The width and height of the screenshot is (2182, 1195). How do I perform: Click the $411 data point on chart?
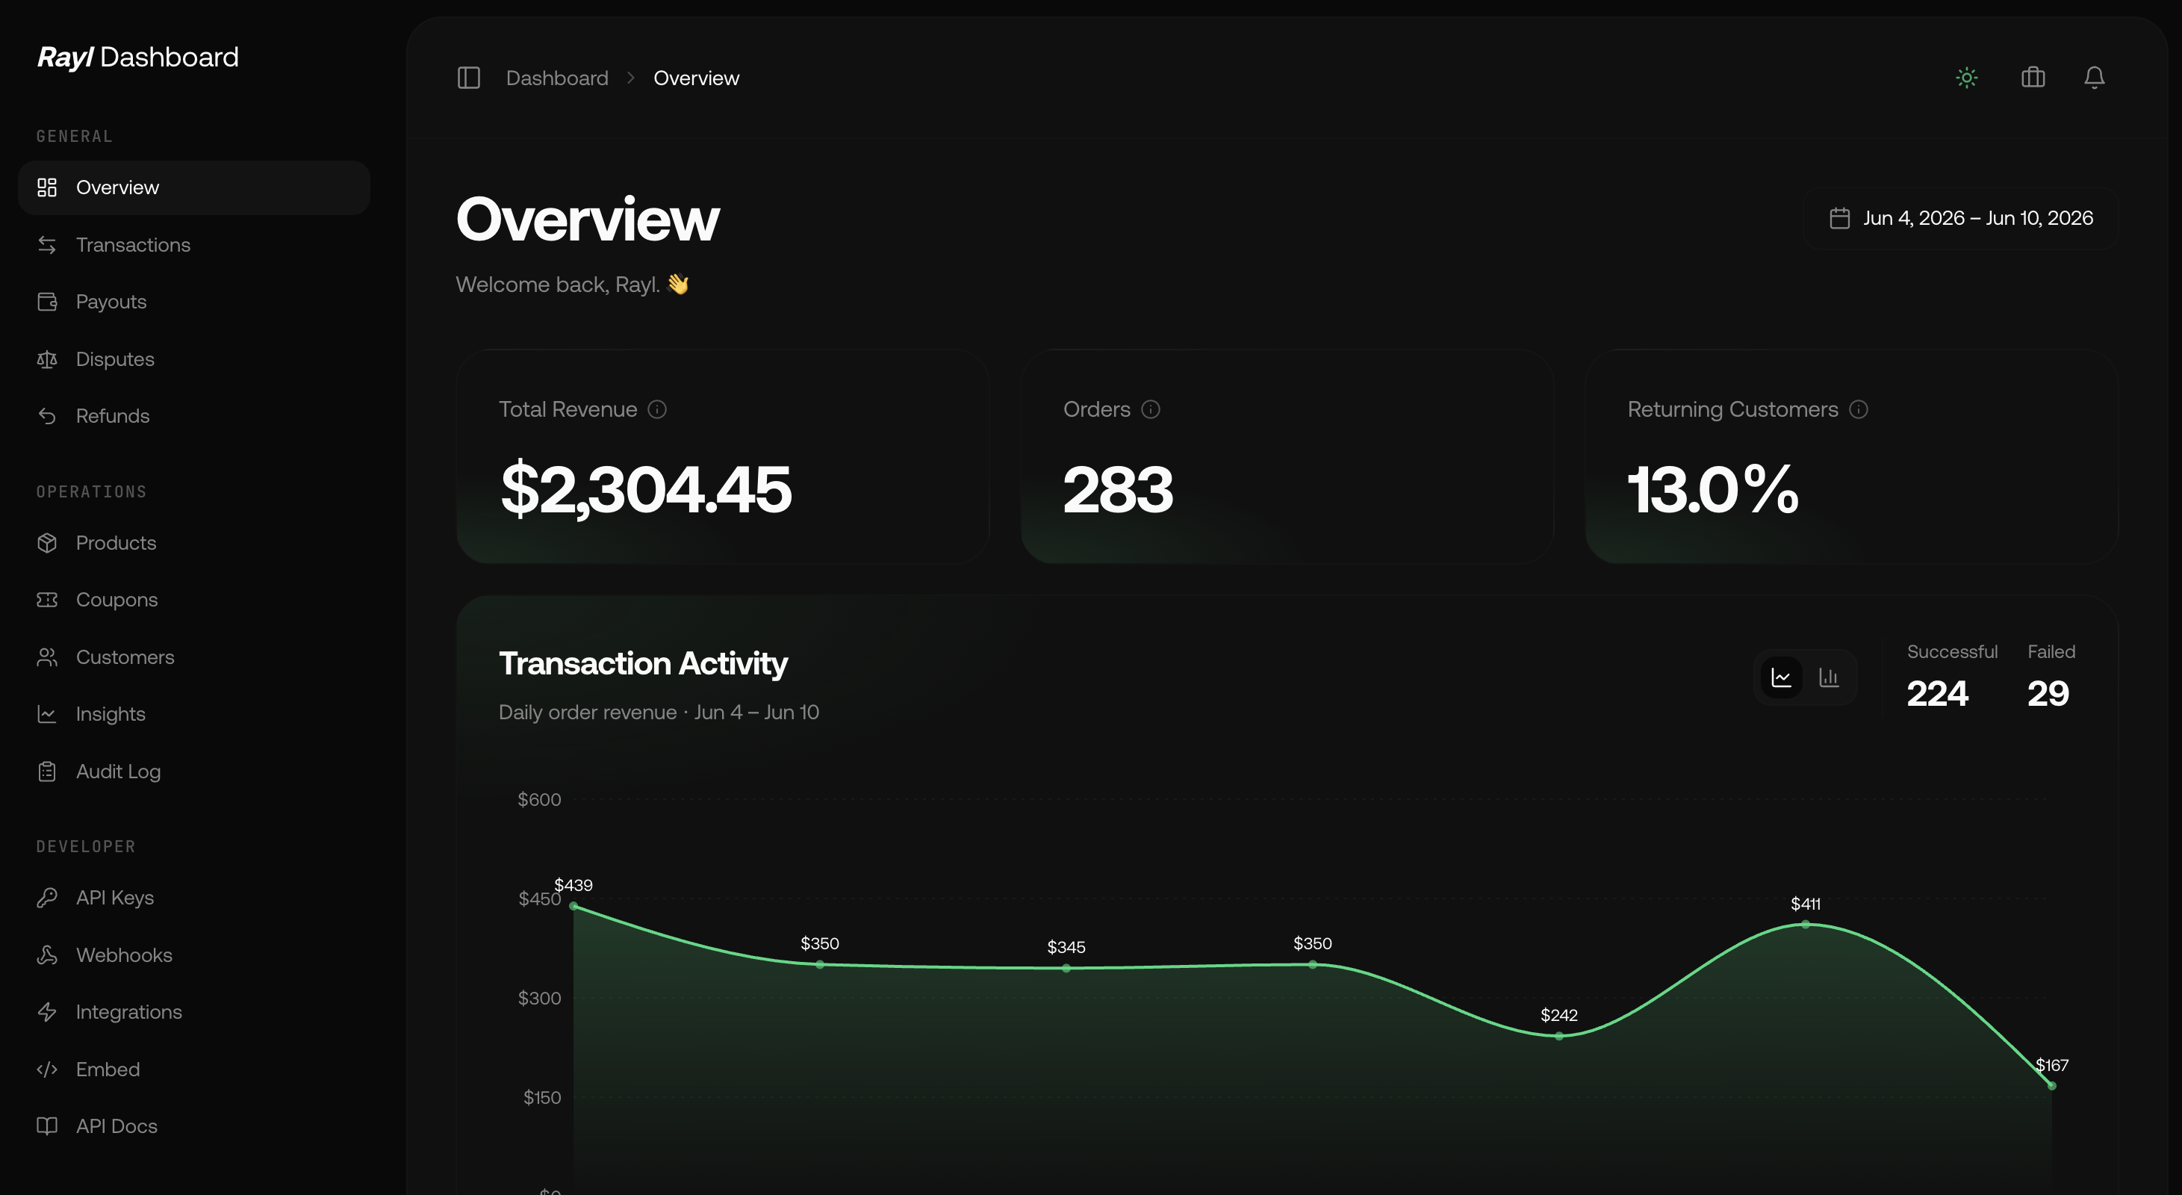pos(1805,925)
